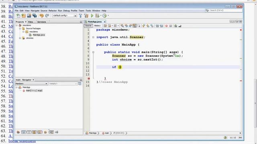Click the Undo toolbar icon
The image size is (257, 144).
point(41,16)
